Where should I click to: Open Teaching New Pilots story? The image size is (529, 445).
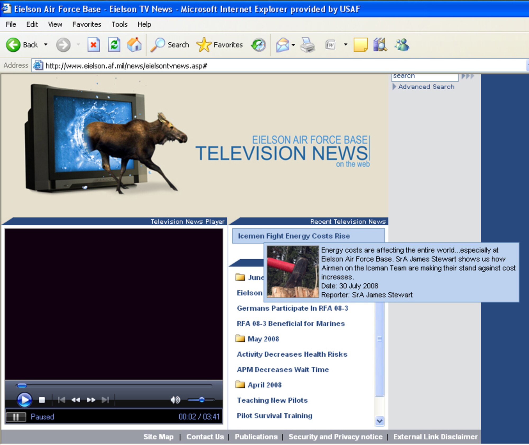tap(272, 400)
